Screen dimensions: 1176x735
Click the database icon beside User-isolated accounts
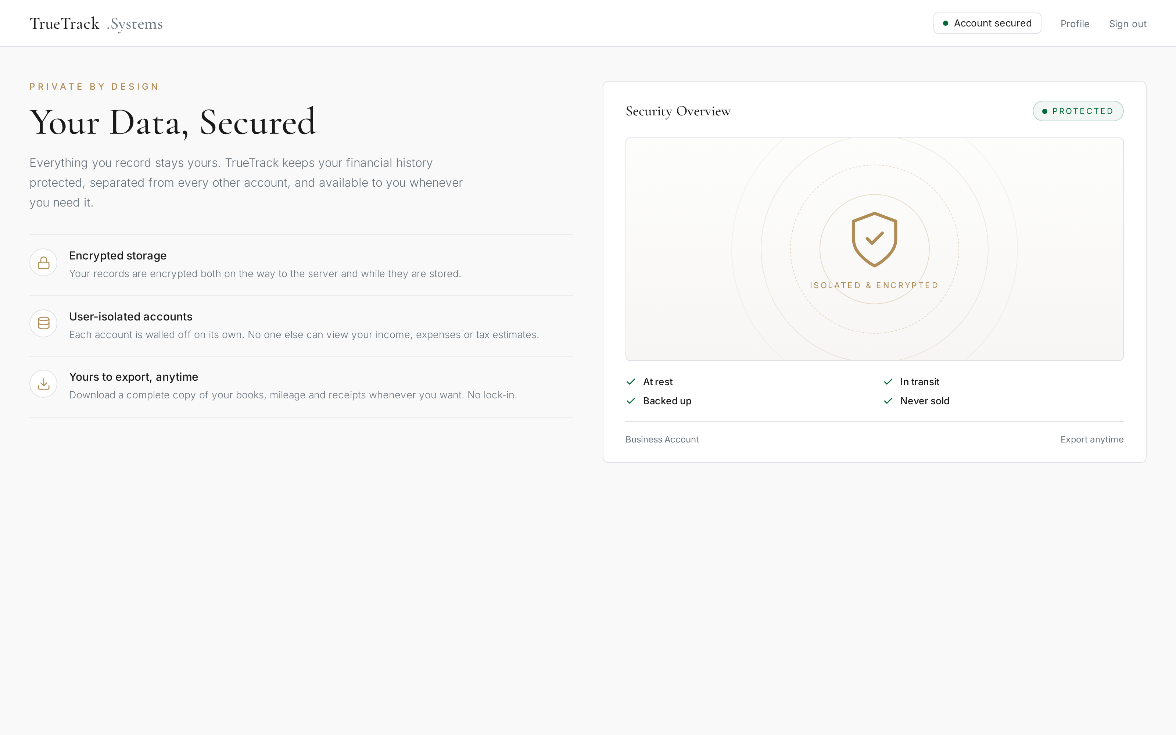[x=44, y=323]
